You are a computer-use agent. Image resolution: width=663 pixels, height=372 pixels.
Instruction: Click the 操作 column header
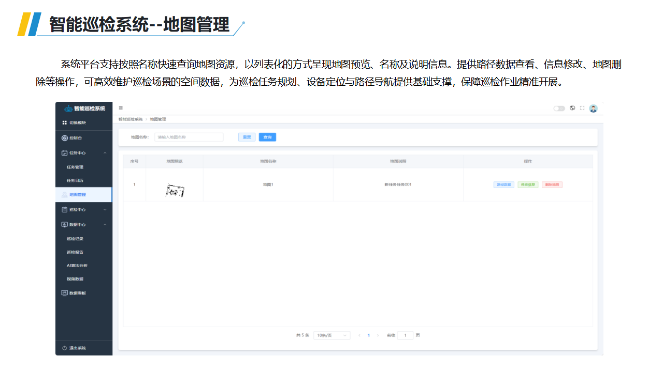coord(528,161)
